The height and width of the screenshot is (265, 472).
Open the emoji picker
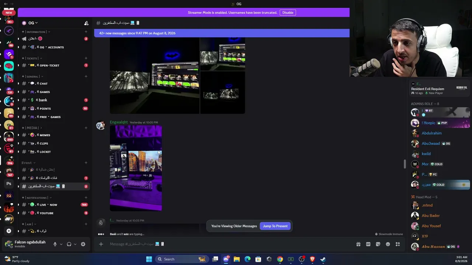point(388,244)
